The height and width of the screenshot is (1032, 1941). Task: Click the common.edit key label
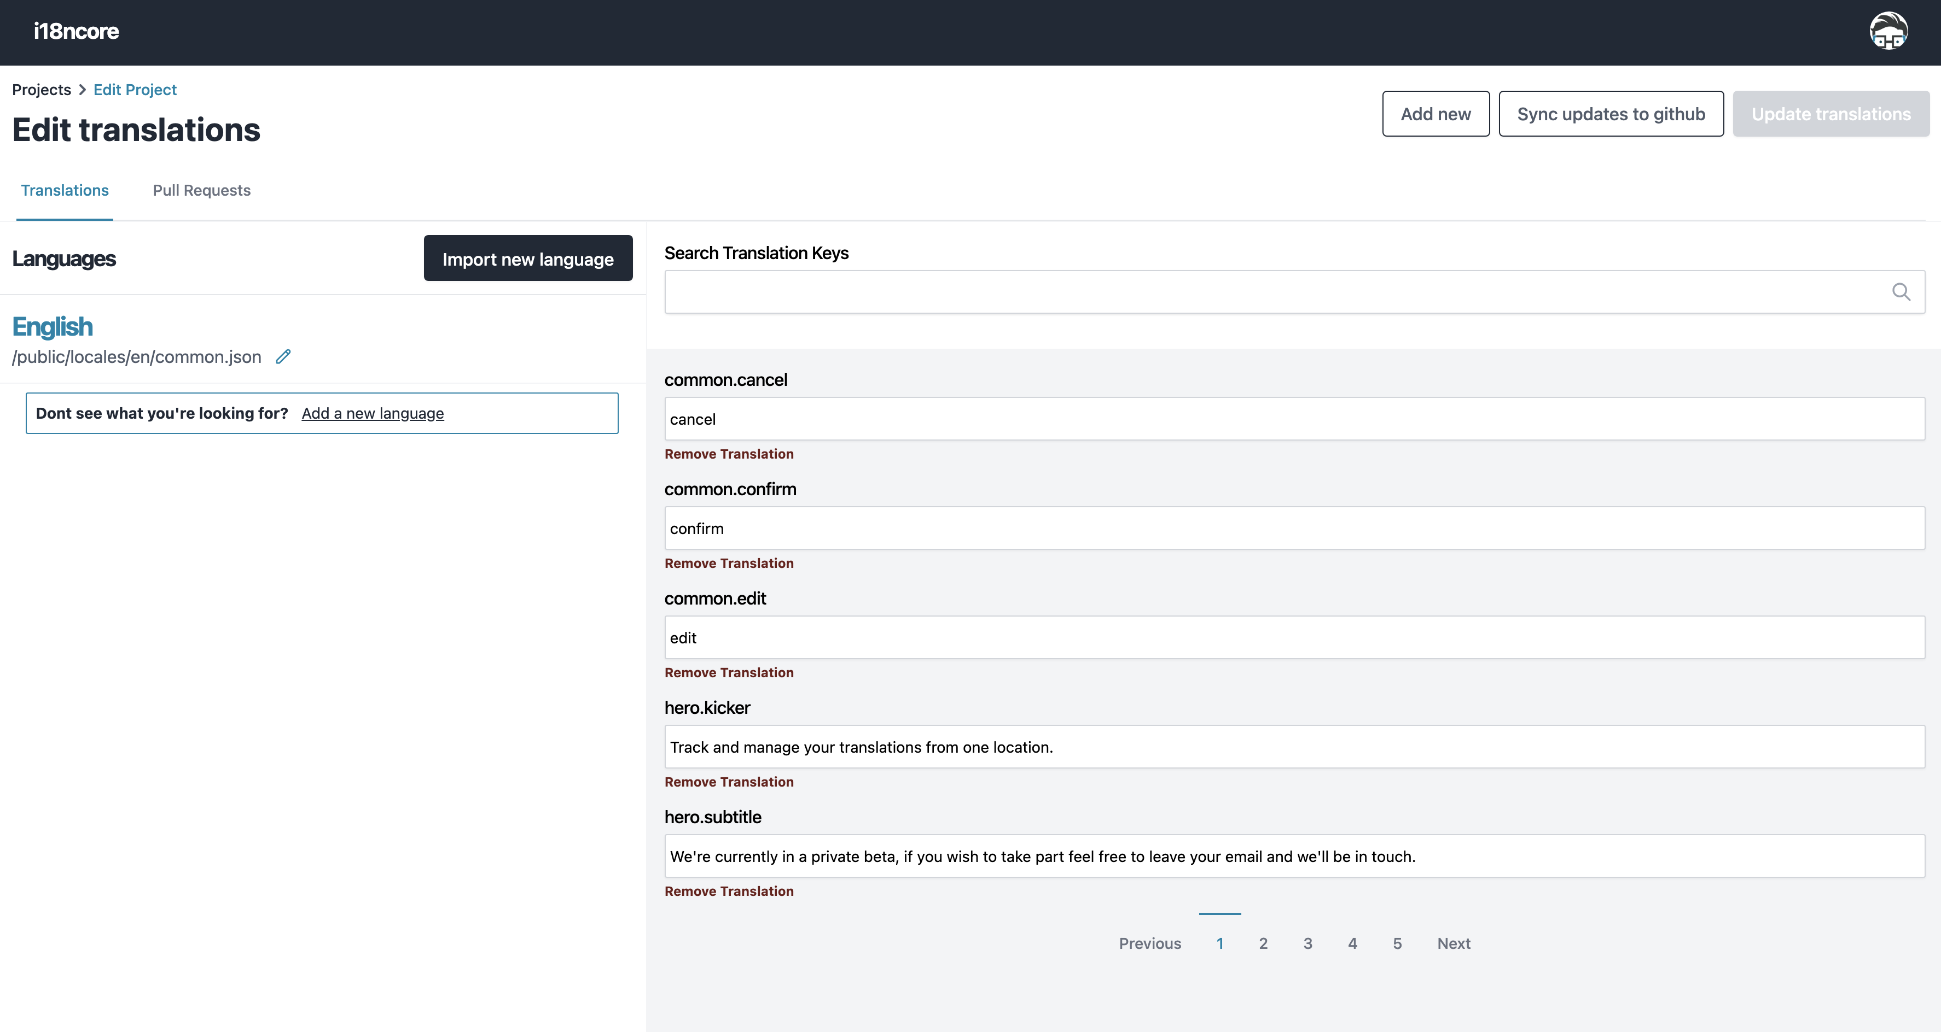pyautogui.click(x=715, y=599)
